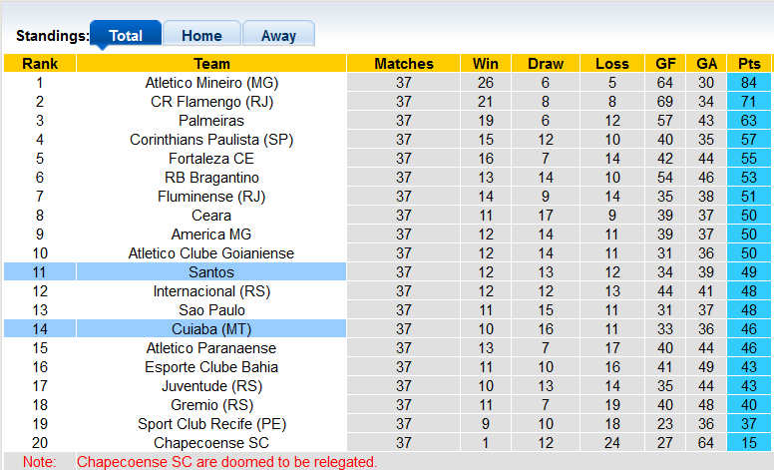Open the CR Flamengo (RJ) team page

[211, 102]
